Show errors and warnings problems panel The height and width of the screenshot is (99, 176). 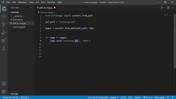(25, 97)
